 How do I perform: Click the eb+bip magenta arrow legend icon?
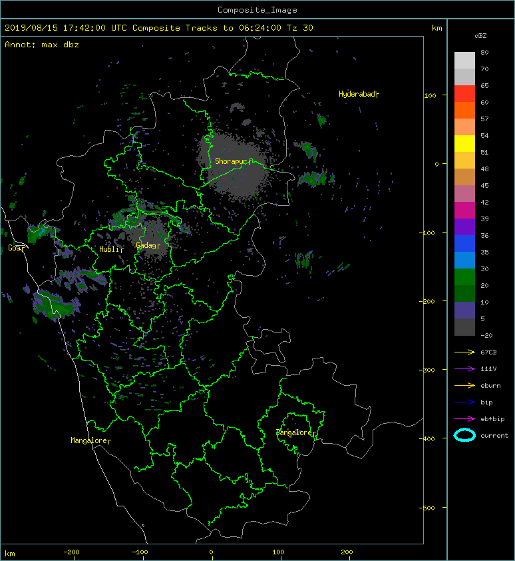click(464, 419)
